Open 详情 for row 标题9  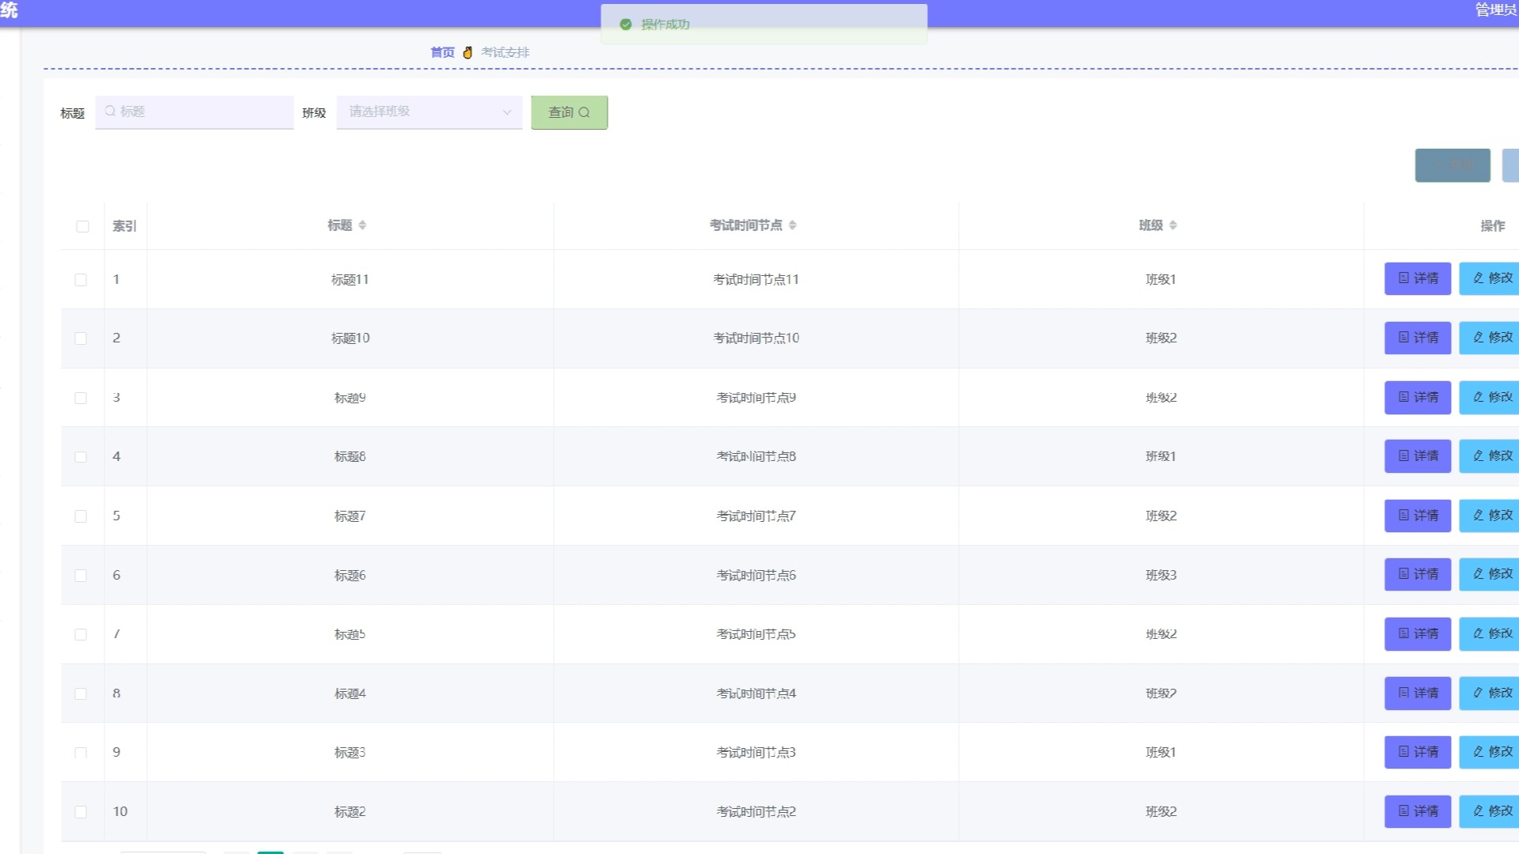[1418, 397]
